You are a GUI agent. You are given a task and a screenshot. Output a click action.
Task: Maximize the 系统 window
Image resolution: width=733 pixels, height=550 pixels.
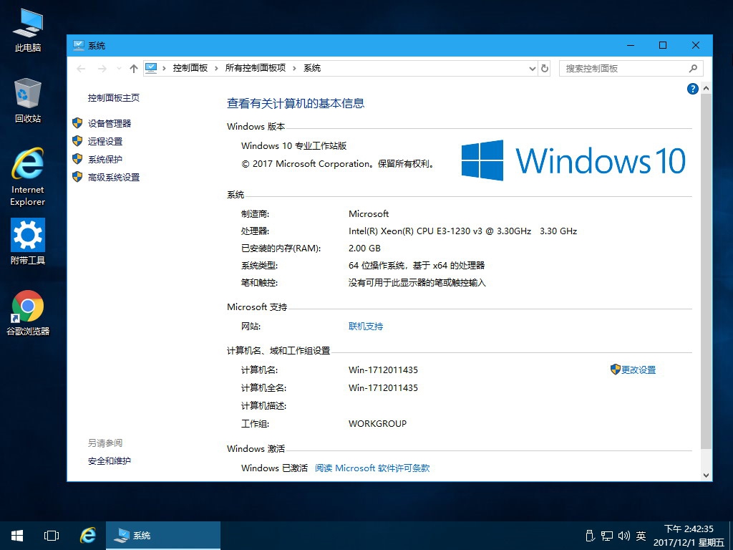tap(663, 45)
